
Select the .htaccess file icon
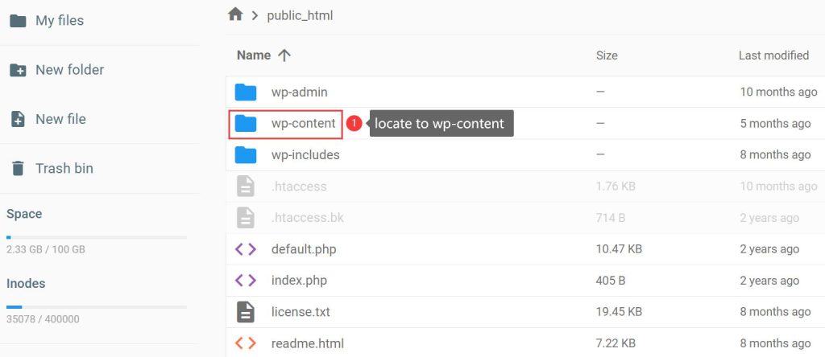click(245, 187)
